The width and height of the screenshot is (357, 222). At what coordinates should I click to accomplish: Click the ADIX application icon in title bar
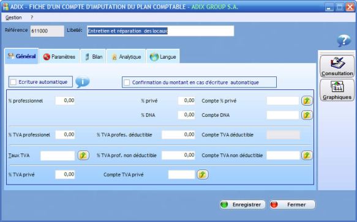[6, 7]
